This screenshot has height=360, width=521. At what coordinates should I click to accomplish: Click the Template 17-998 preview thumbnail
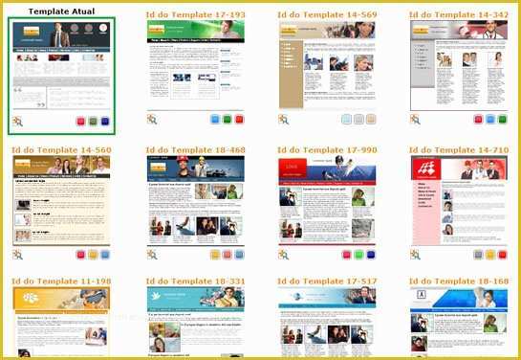(327, 201)
